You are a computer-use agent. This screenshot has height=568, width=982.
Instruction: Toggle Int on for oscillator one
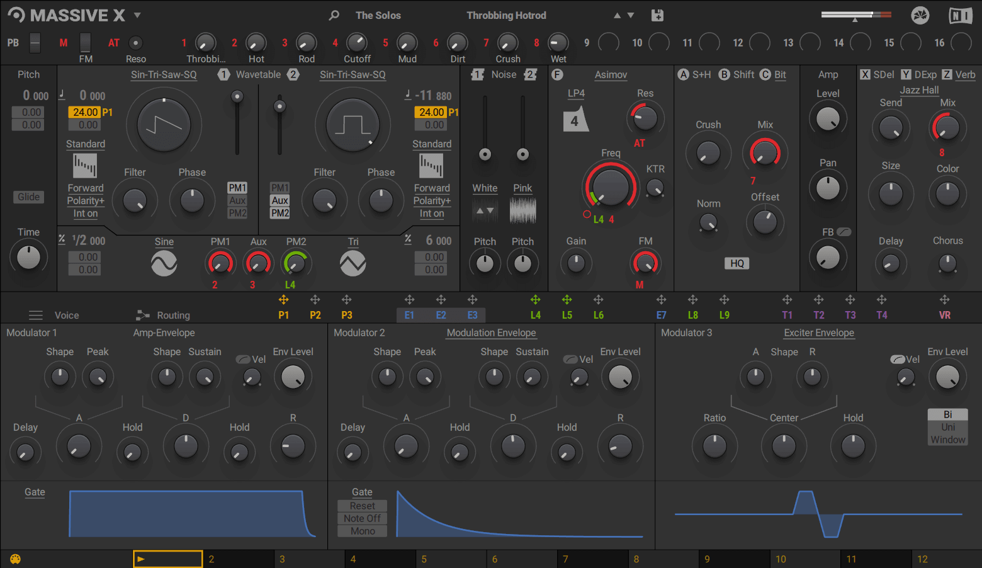click(x=85, y=213)
